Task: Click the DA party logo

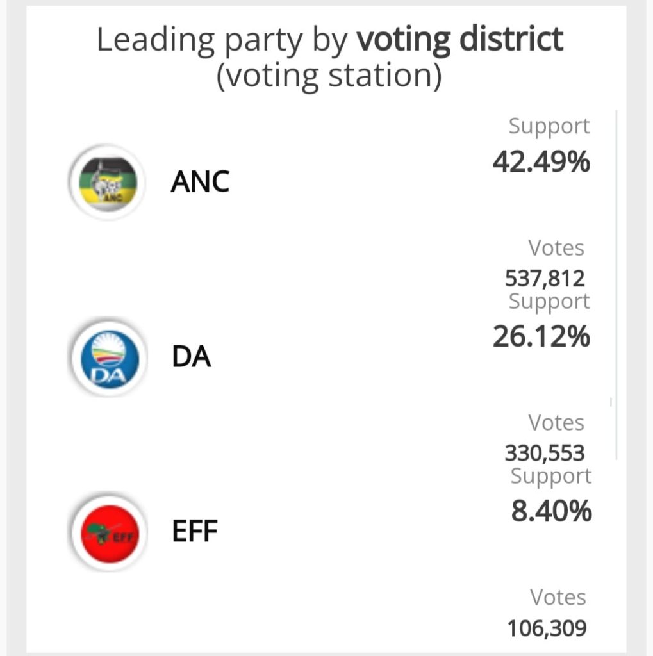Action: 107,357
